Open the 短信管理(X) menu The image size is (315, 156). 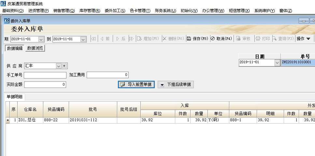(x=239, y=11)
